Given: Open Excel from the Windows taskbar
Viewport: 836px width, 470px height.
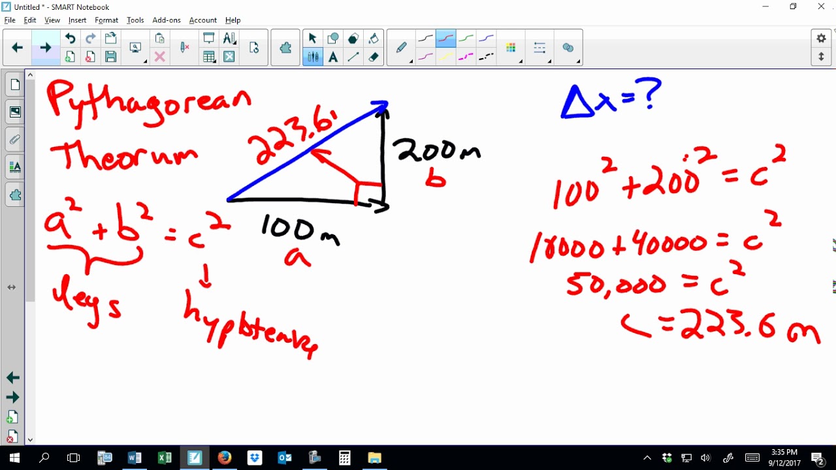Looking at the screenshot, I should (x=165, y=458).
